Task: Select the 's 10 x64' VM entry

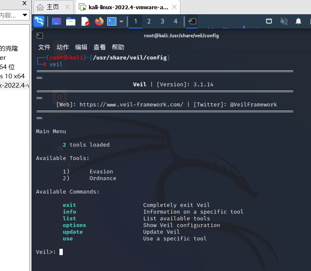Action: pyautogui.click(x=12, y=76)
